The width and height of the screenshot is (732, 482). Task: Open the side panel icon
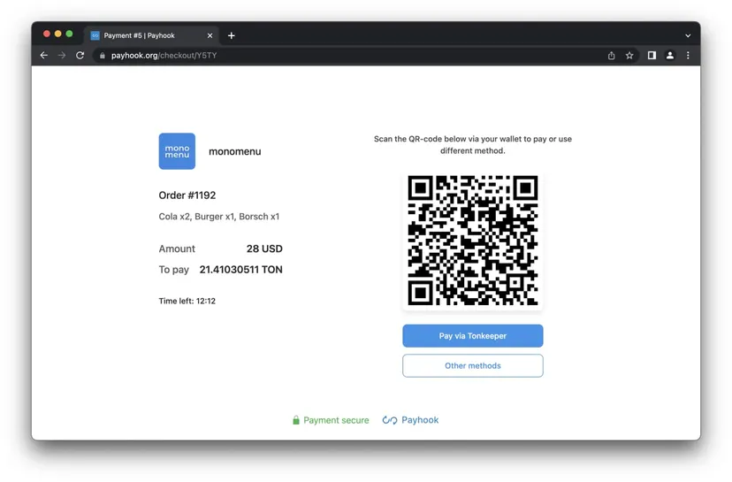tap(652, 56)
